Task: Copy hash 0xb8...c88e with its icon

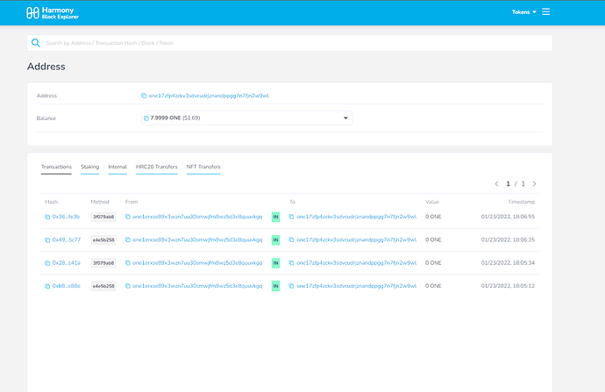Action: [47, 286]
